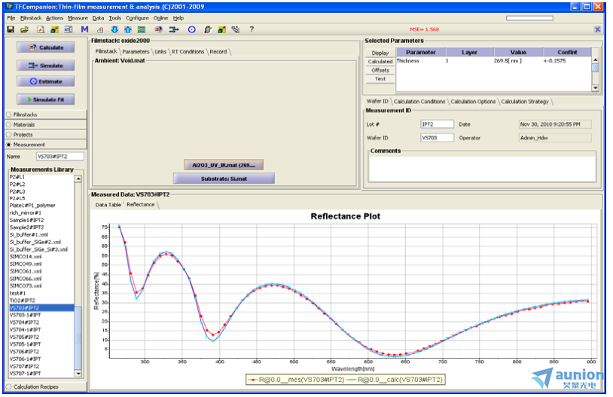
Task: Click the xl export toolbar icon
Action: (x=69, y=29)
